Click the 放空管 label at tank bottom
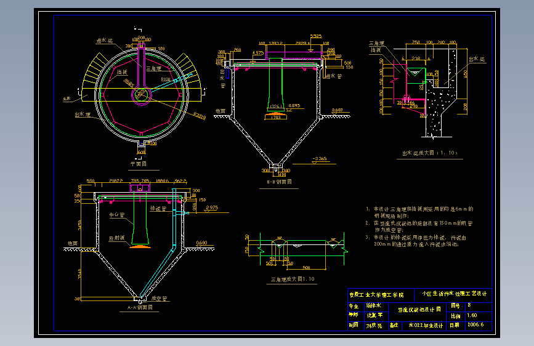Viewport: 534px width, 346px height. pyautogui.click(x=159, y=299)
